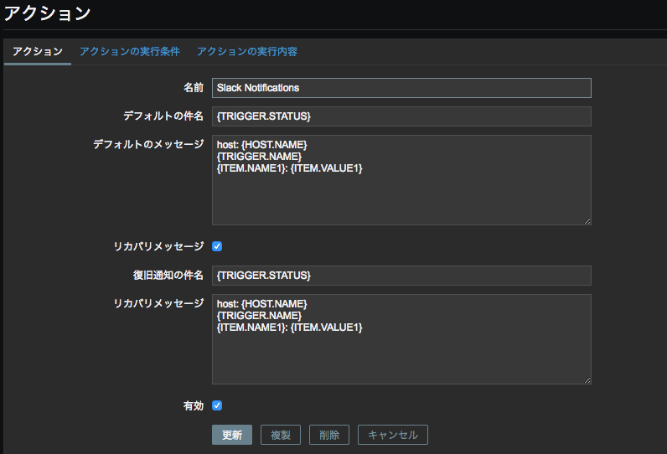667x454 pixels.
Task: Click the デフォルトのメッセージ textarea resize handle
Action: 587,220
